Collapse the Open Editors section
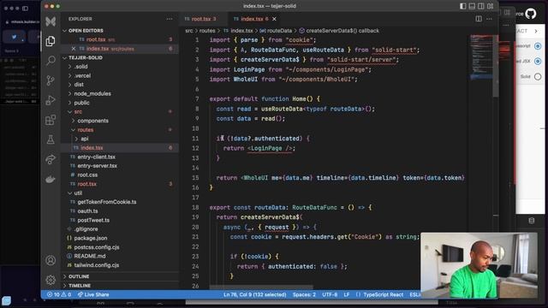The image size is (548, 308). pos(65,31)
